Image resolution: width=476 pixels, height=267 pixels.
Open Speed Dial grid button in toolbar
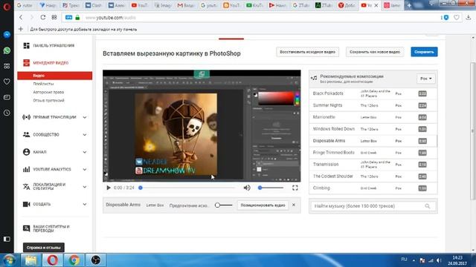pos(54,17)
